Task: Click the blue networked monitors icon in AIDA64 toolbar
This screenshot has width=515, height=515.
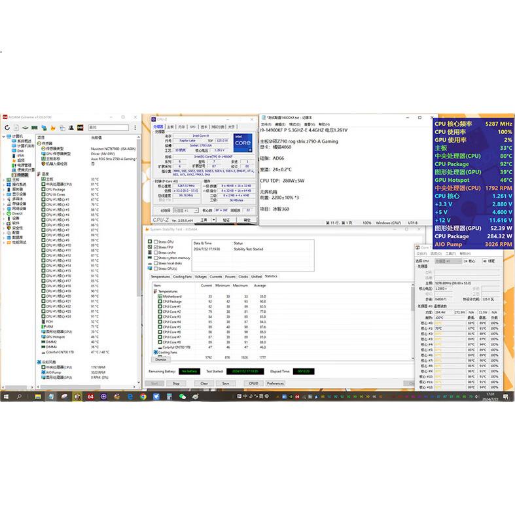Action: pyautogui.click(x=44, y=128)
